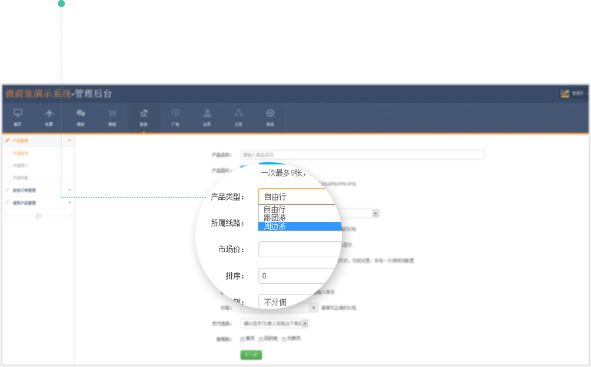Click the sidebar collapse circle arrow
Screen dimensions: 591x367
[38, 216]
